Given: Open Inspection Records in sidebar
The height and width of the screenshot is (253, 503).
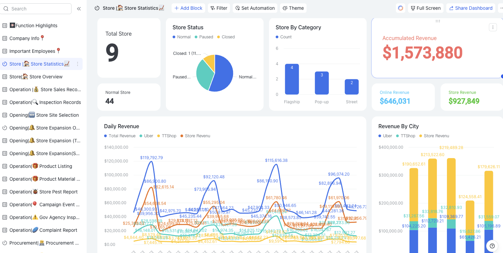Looking at the screenshot, I should tap(41, 102).
